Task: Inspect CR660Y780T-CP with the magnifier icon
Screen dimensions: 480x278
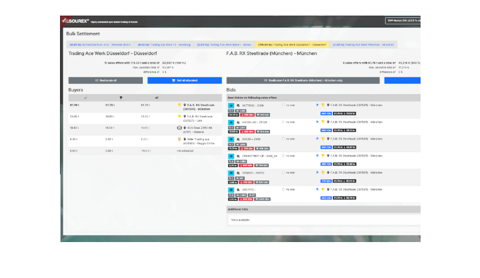Action: click(x=238, y=156)
